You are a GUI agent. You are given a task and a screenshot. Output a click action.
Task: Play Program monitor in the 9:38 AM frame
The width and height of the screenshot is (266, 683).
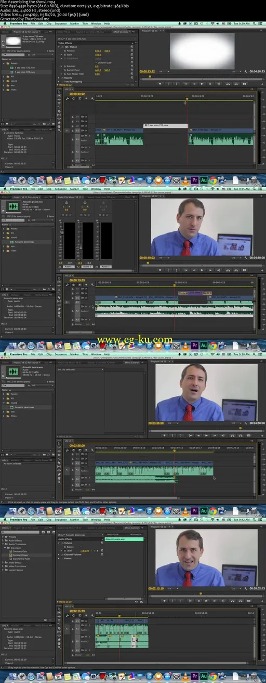[206, 435]
